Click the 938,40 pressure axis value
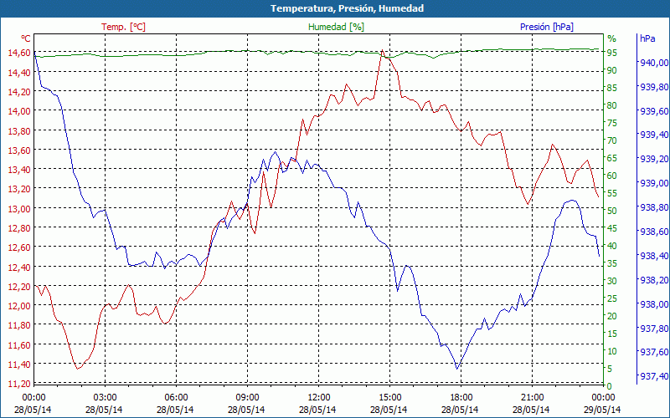Viewport: 670px width, 418px height. click(654, 256)
